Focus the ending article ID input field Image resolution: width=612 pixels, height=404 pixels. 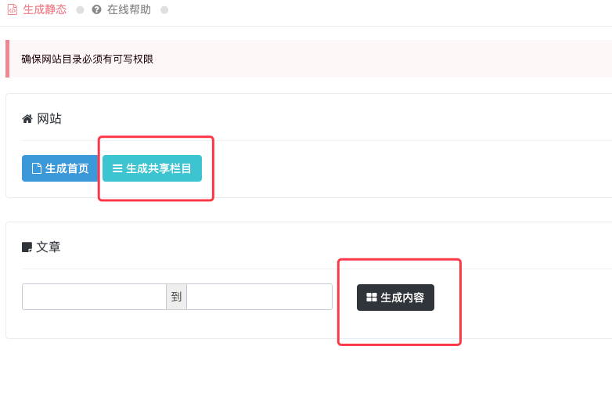click(259, 297)
